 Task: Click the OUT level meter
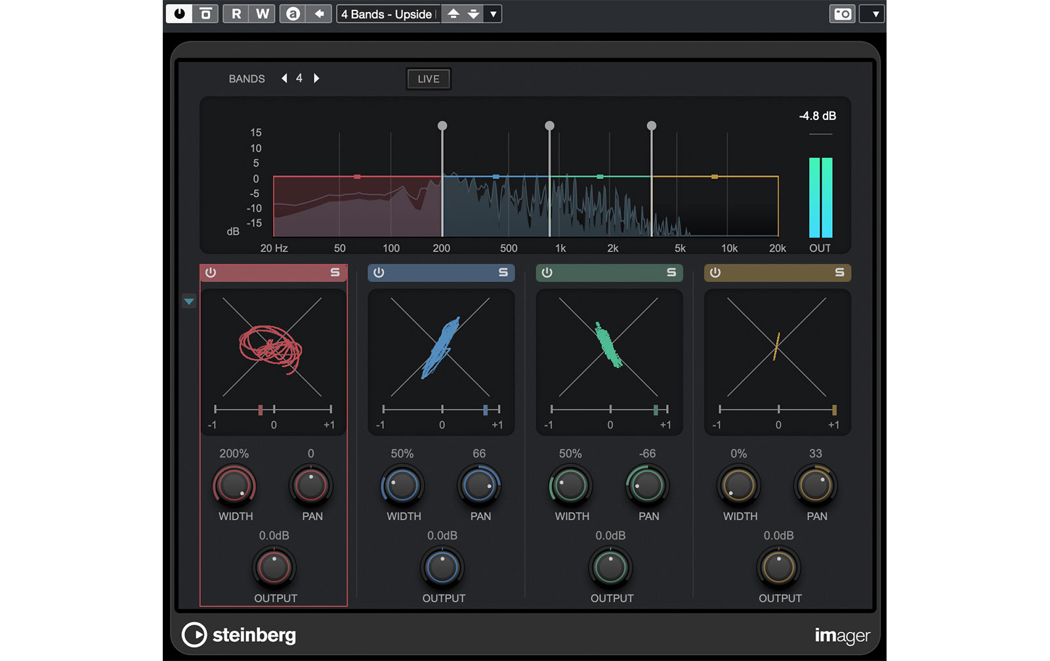[820, 197]
